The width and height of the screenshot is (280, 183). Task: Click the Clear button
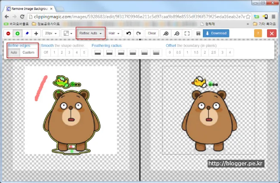click(x=152, y=33)
